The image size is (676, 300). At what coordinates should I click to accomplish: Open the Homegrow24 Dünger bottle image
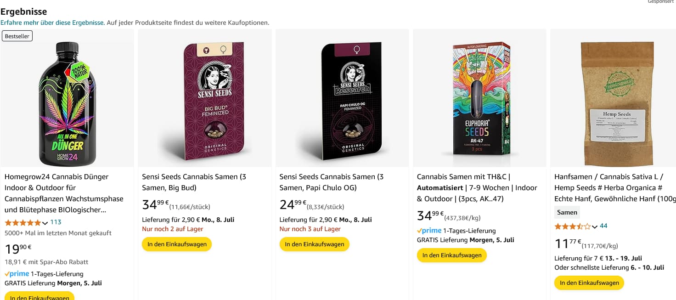68,103
